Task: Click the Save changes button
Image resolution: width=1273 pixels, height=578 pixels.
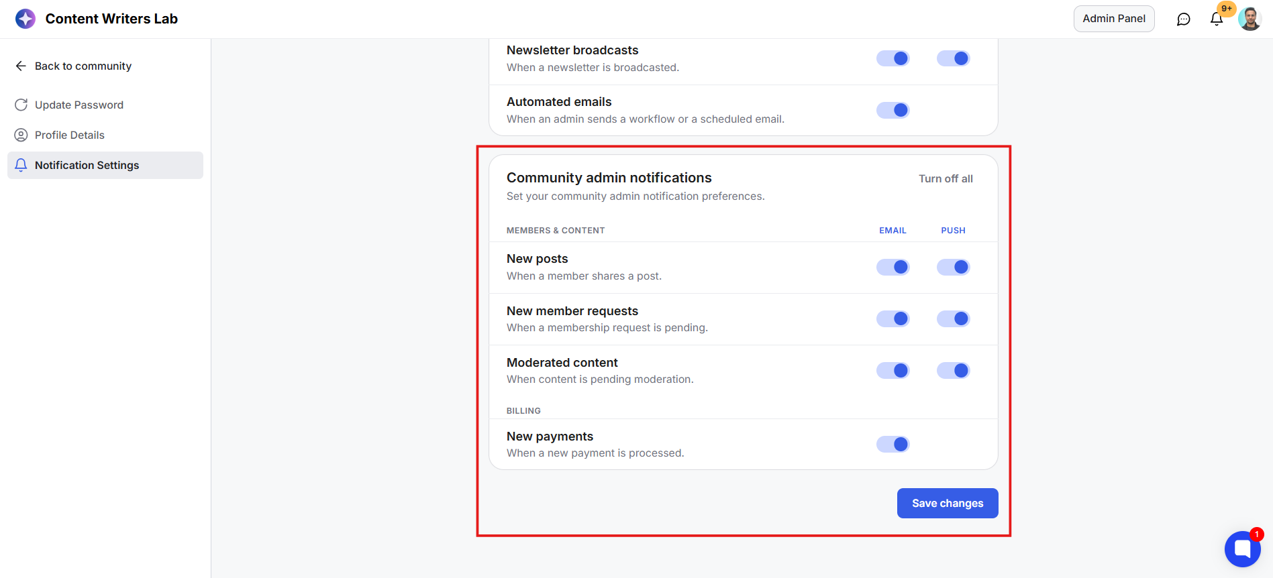Action: [948, 503]
